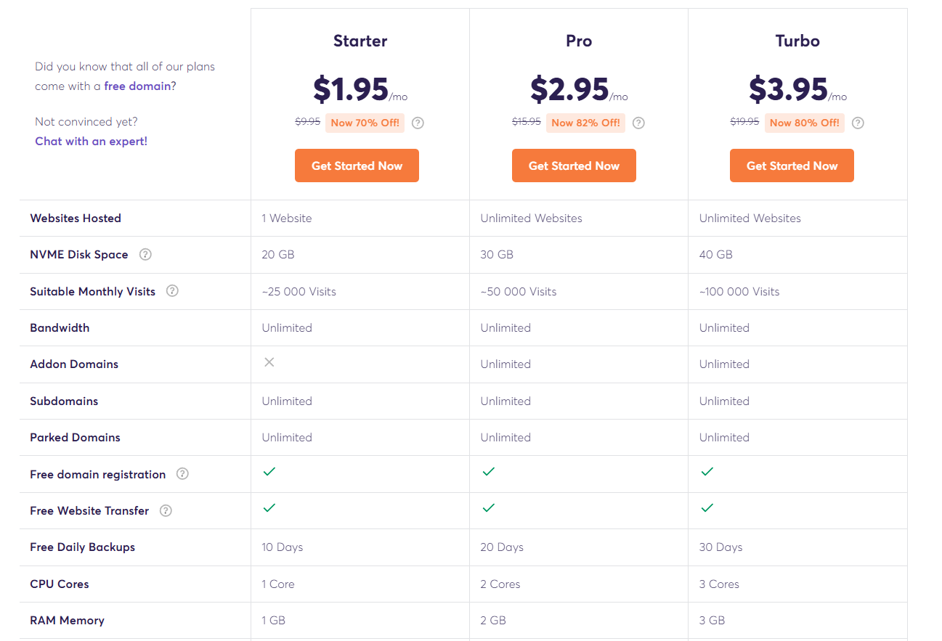Click help icon next to Starter discount
Viewport: 942px width, 641px height.
coord(418,123)
